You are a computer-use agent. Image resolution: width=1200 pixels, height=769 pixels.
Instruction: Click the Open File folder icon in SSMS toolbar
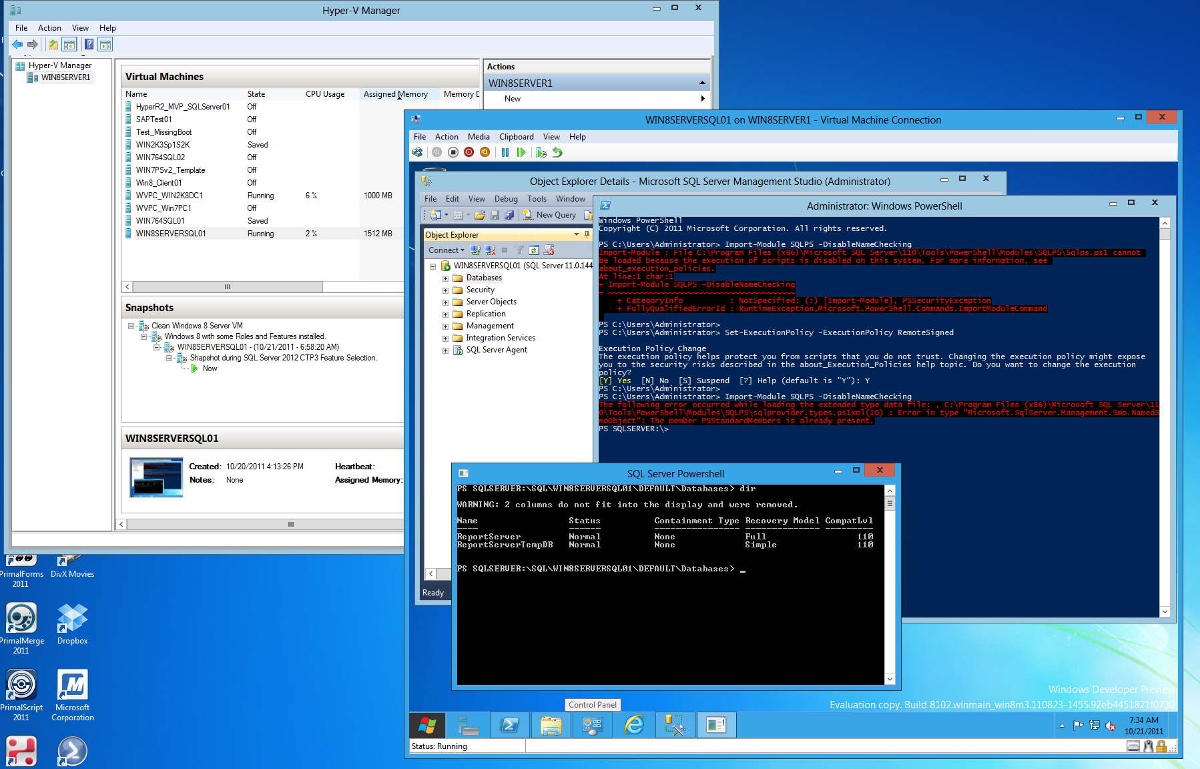(479, 215)
